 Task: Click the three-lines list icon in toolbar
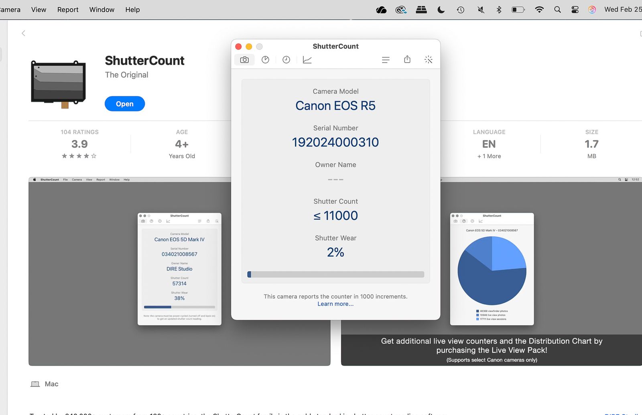pyautogui.click(x=386, y=60)
